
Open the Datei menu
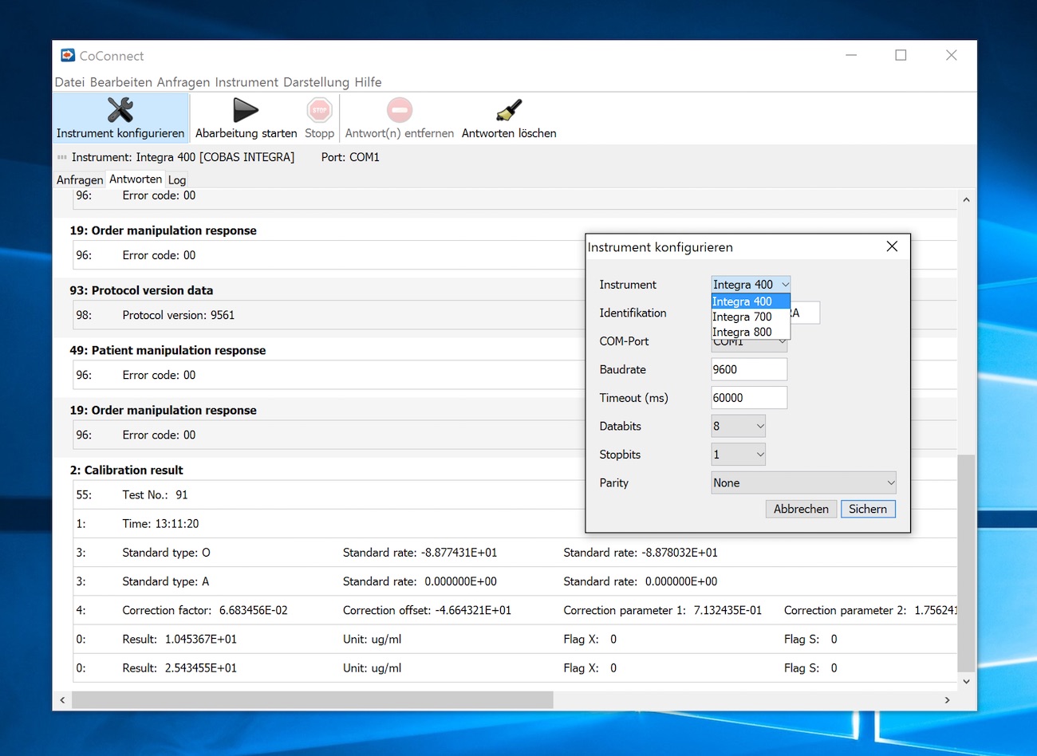pos(69,82)
